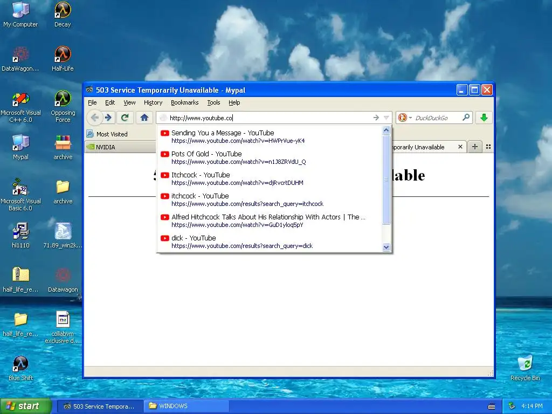The width and height of the screenshot is (552, 414).
Task: Select the Opposing Force icon
Action: tap(63, 107)
